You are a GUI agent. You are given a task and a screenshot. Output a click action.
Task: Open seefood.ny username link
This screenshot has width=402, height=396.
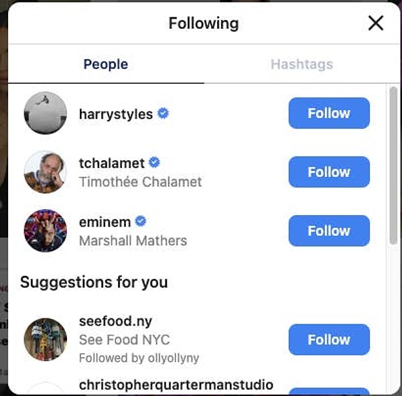tap(116, 321)
